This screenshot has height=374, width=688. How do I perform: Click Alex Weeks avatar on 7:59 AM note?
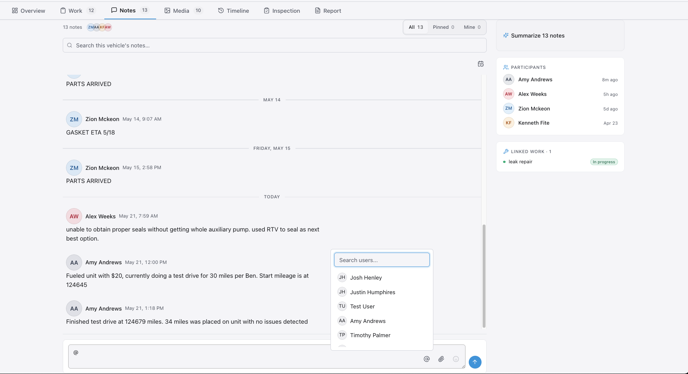click(74, 216)
